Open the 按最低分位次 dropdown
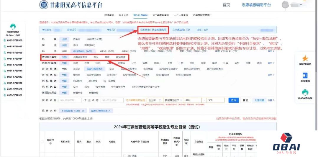The image size is (318, 157). [x=173, y=100]
